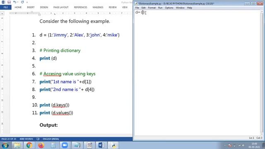Click the volume icon in system tray
The image size is (265, 149).
[x=243, y=145]
